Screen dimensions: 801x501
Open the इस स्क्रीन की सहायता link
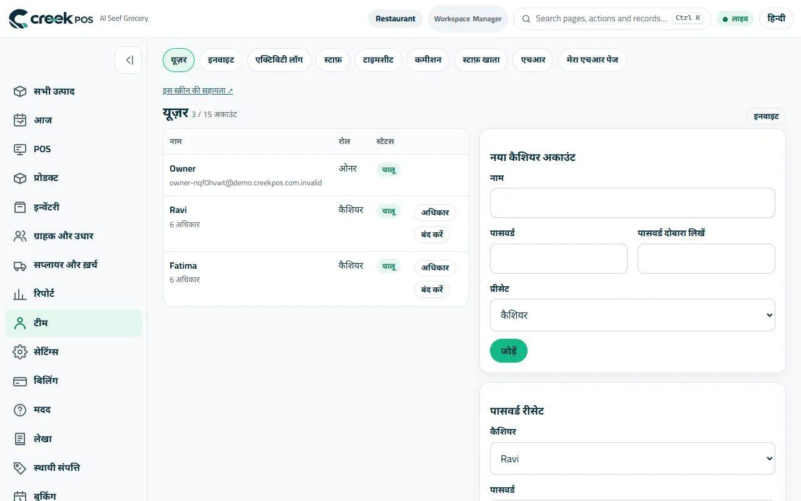pos(198,91)
